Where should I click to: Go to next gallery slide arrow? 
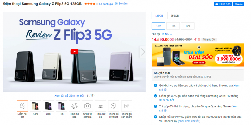click(x=143, y=52)
